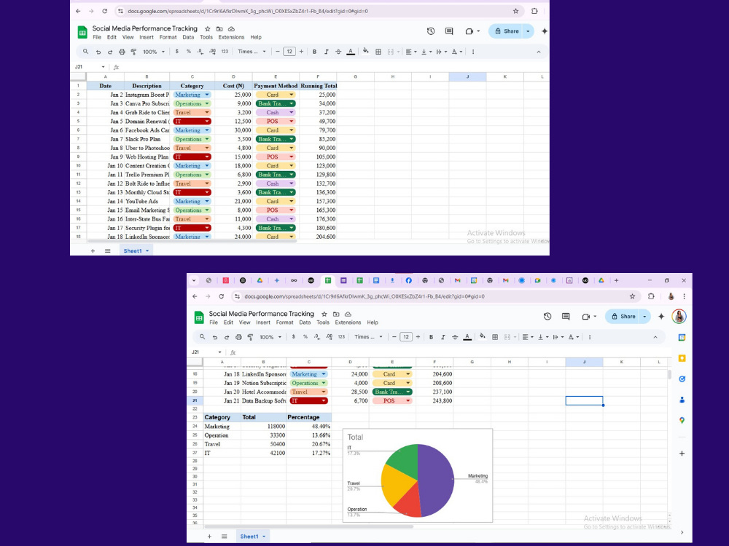
Task: Open the Tasks side panel icon
Action: pos(682,379)
